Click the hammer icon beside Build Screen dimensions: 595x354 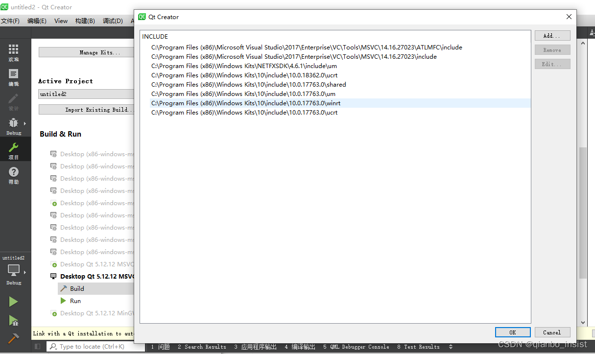point(64,288)
